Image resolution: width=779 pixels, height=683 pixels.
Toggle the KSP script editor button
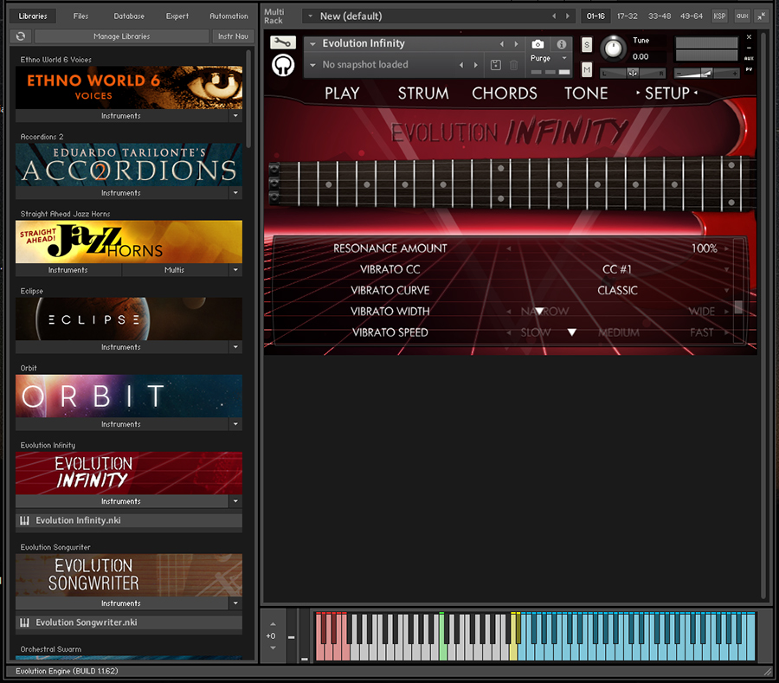coord(719,16)
